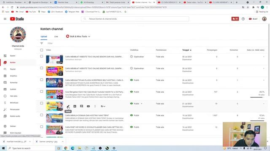Open title of Riset Keyword Google Planner video
The width and height of the screenshot is (270, 151).
[x=94, y=127]
